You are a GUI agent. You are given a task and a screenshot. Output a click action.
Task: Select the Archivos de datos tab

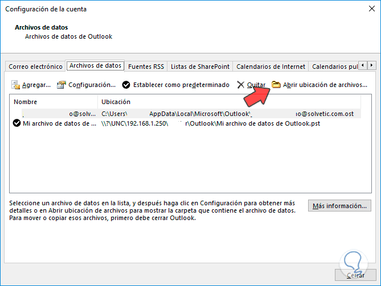[95, 66]
